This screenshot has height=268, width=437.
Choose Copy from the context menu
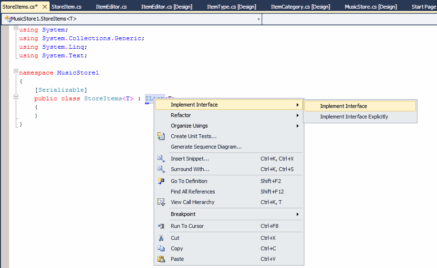(229, 248)
